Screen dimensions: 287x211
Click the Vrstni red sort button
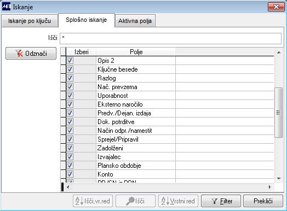178,201
